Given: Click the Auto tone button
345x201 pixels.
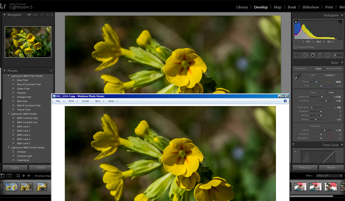Looking at the screenshot, I should click(331, 92).
